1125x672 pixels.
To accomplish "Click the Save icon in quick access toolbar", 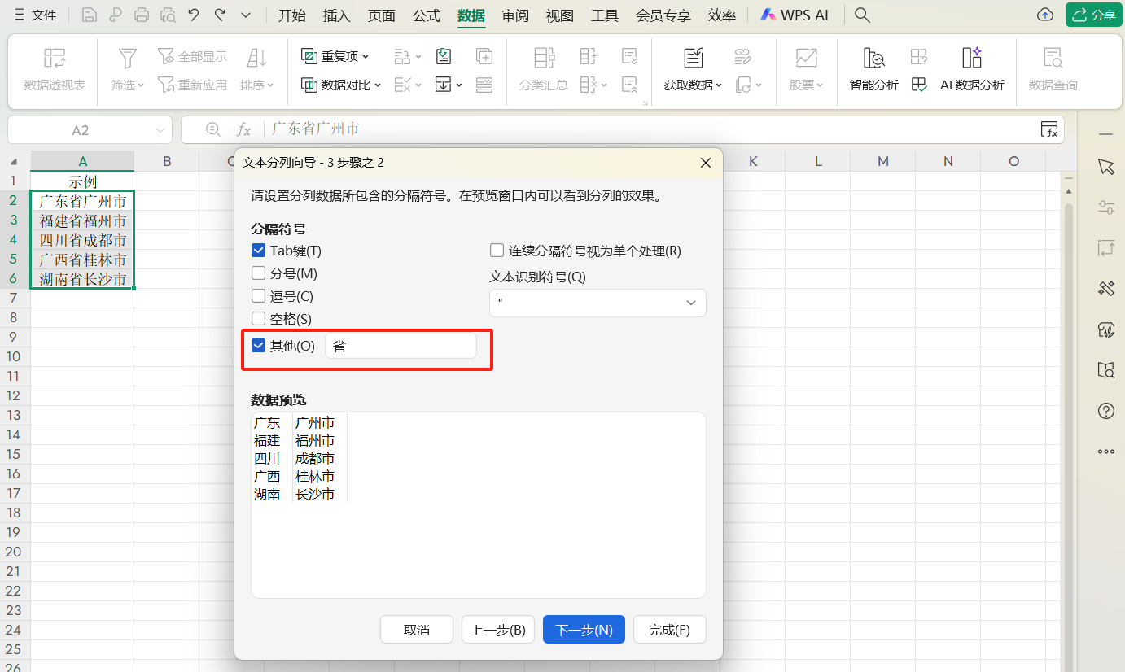I will (x=90, y=15).
